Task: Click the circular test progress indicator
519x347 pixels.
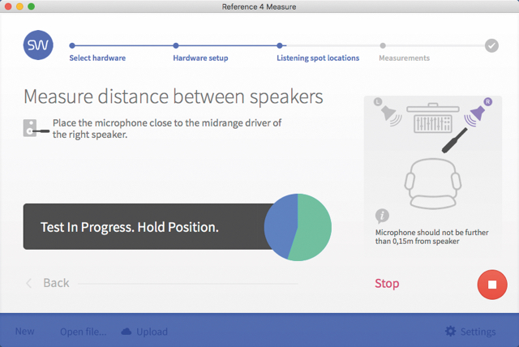Action: [298, 227]
